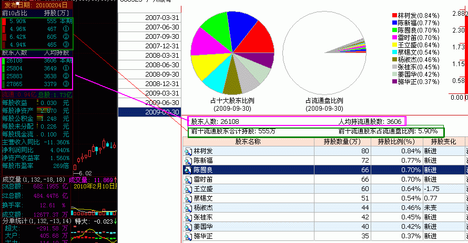Click 股东人数: 26108 summary text

(215, 122)
